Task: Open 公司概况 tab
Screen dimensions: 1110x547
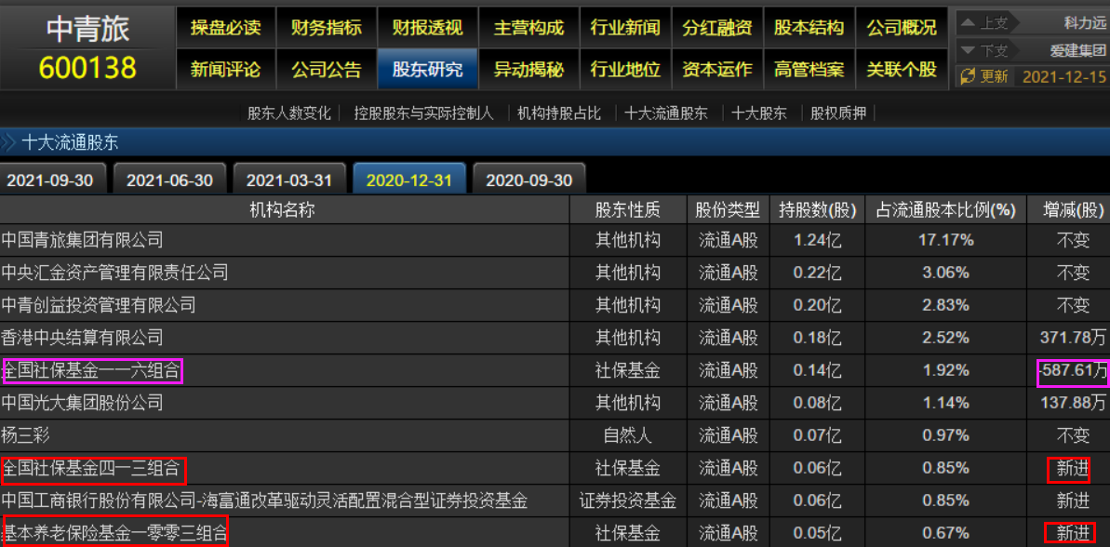Action: click(x=902, y=28)
